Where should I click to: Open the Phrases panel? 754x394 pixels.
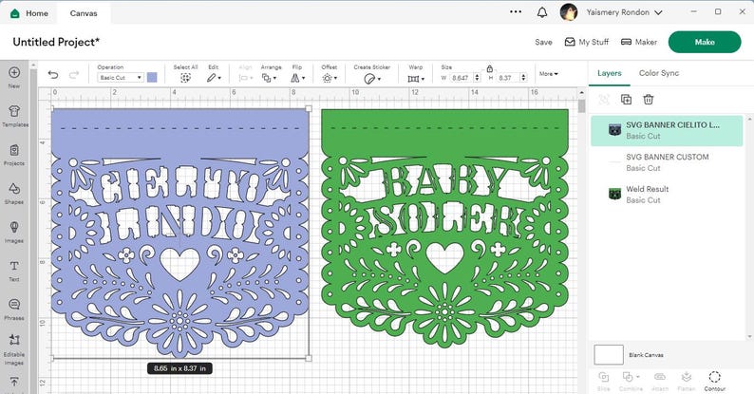click(x=14, y=310)
